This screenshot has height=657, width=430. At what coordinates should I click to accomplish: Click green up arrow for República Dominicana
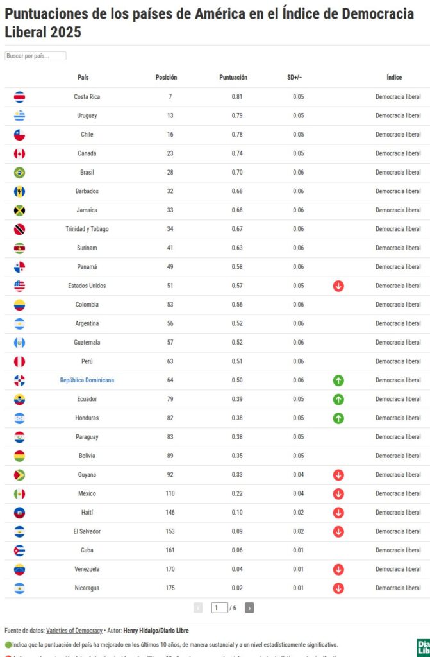click(x=338, y=380)
